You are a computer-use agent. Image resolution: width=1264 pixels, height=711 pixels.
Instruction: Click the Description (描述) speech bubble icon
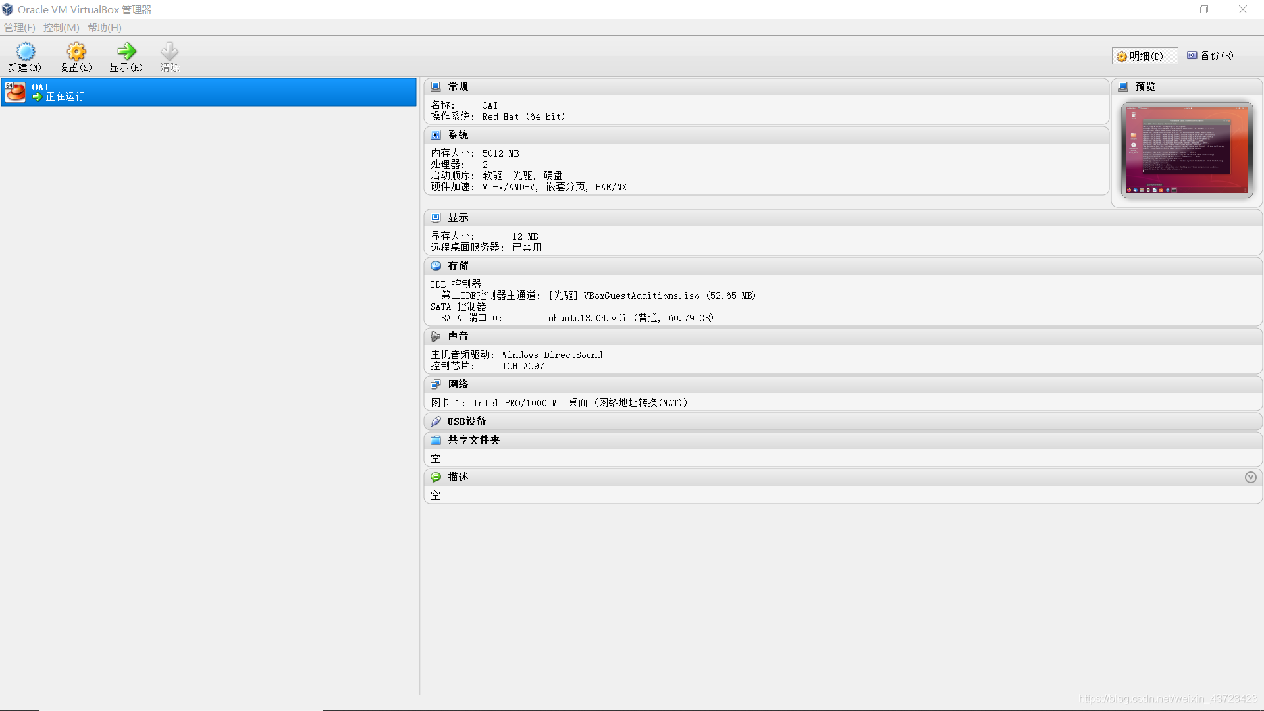[x=436, y=477]
